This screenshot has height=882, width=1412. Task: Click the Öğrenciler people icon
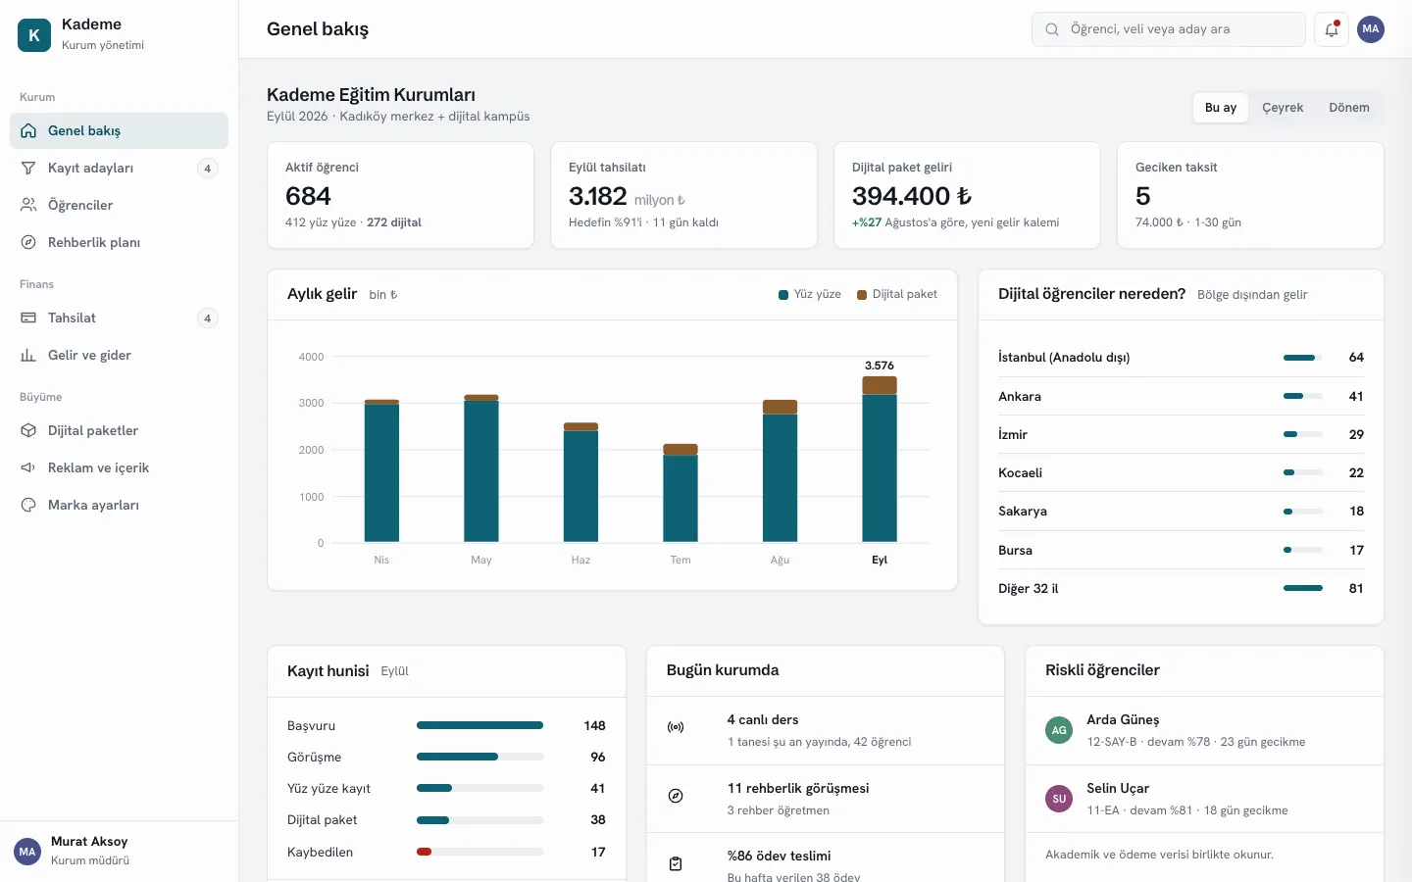tap(28, 205)
